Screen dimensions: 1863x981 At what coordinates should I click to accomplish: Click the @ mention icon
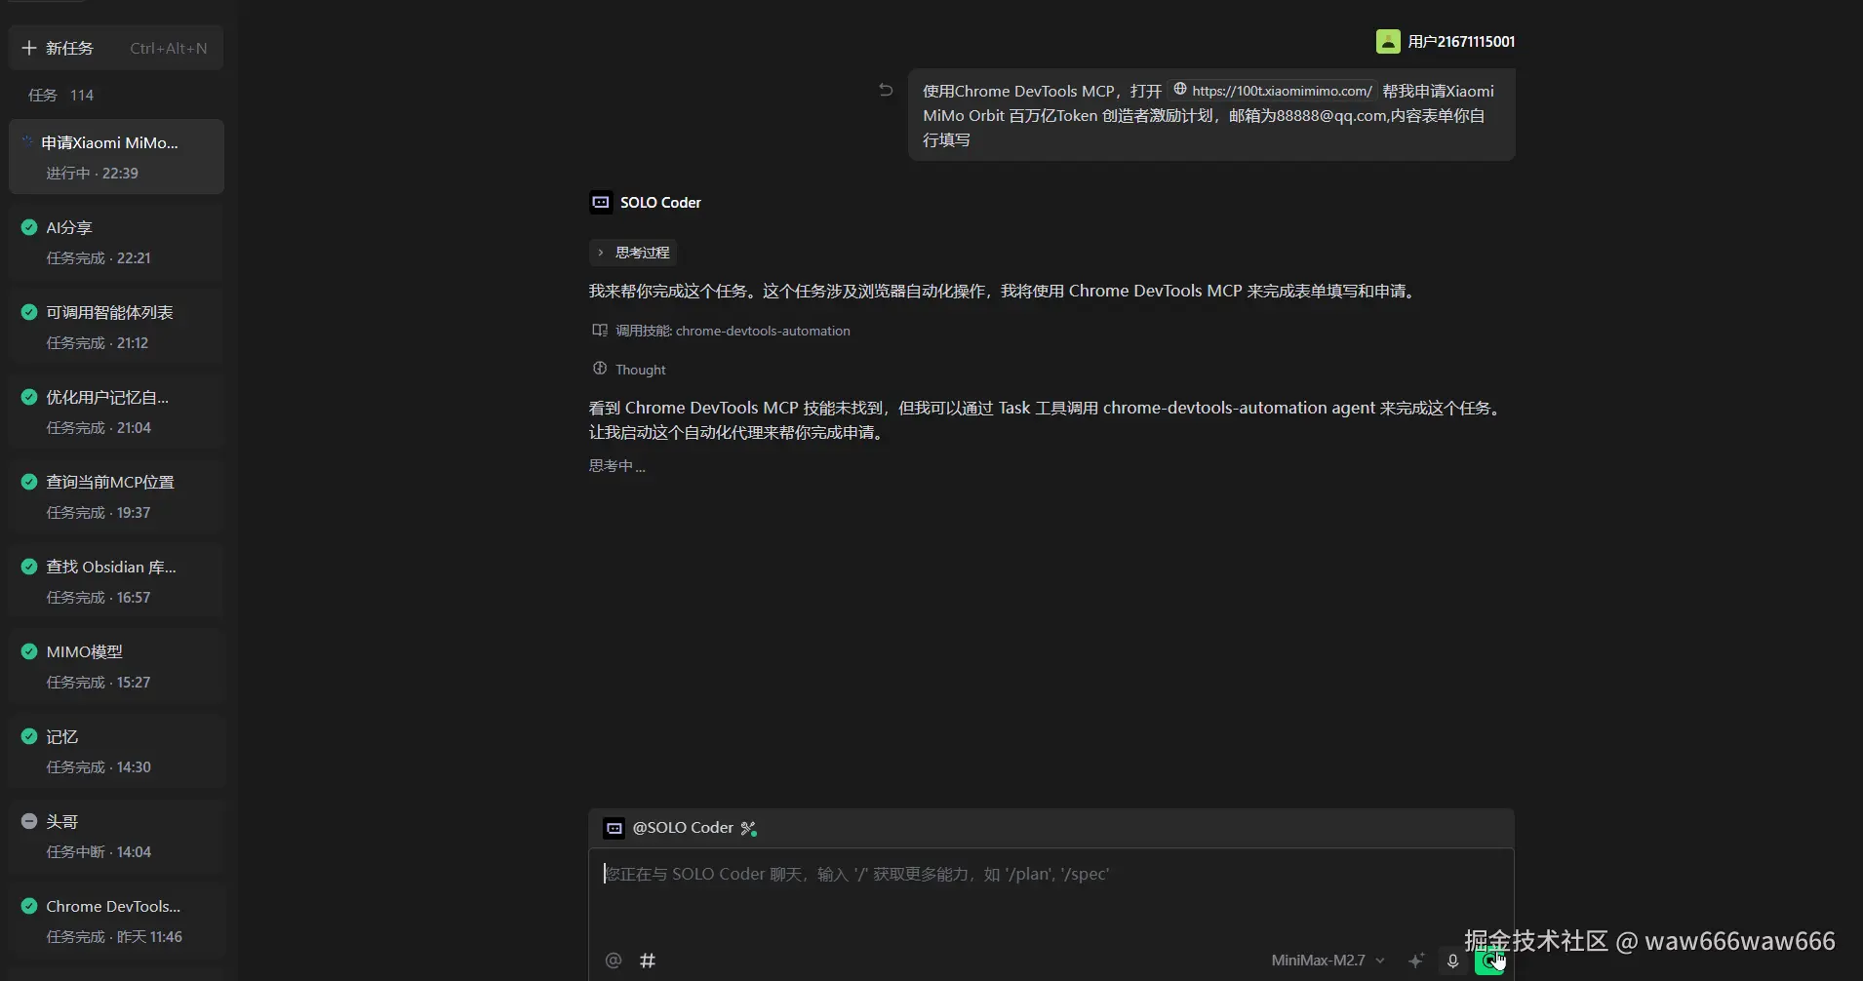614,961
